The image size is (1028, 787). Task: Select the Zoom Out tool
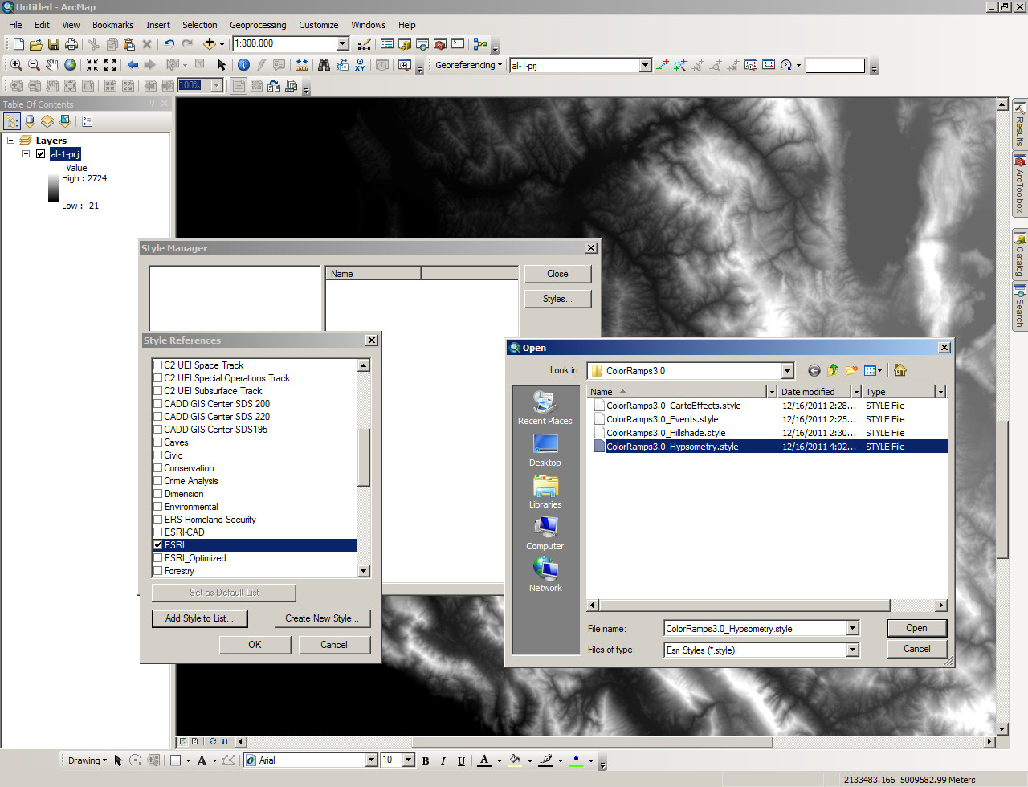(34, 65)
